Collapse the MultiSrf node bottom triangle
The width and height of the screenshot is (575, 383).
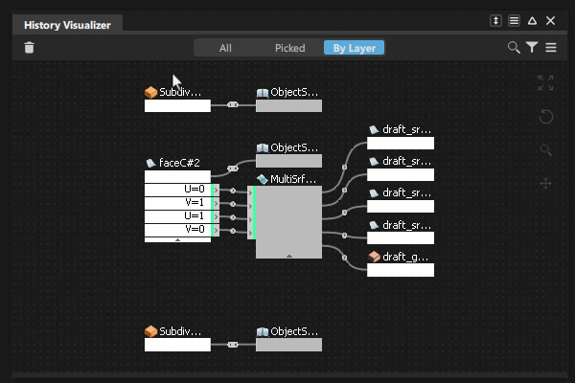point(289,256)
